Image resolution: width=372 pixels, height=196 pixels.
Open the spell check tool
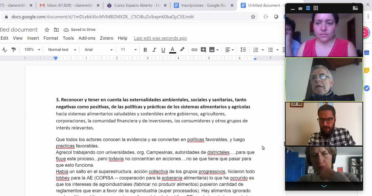[4, 50]
